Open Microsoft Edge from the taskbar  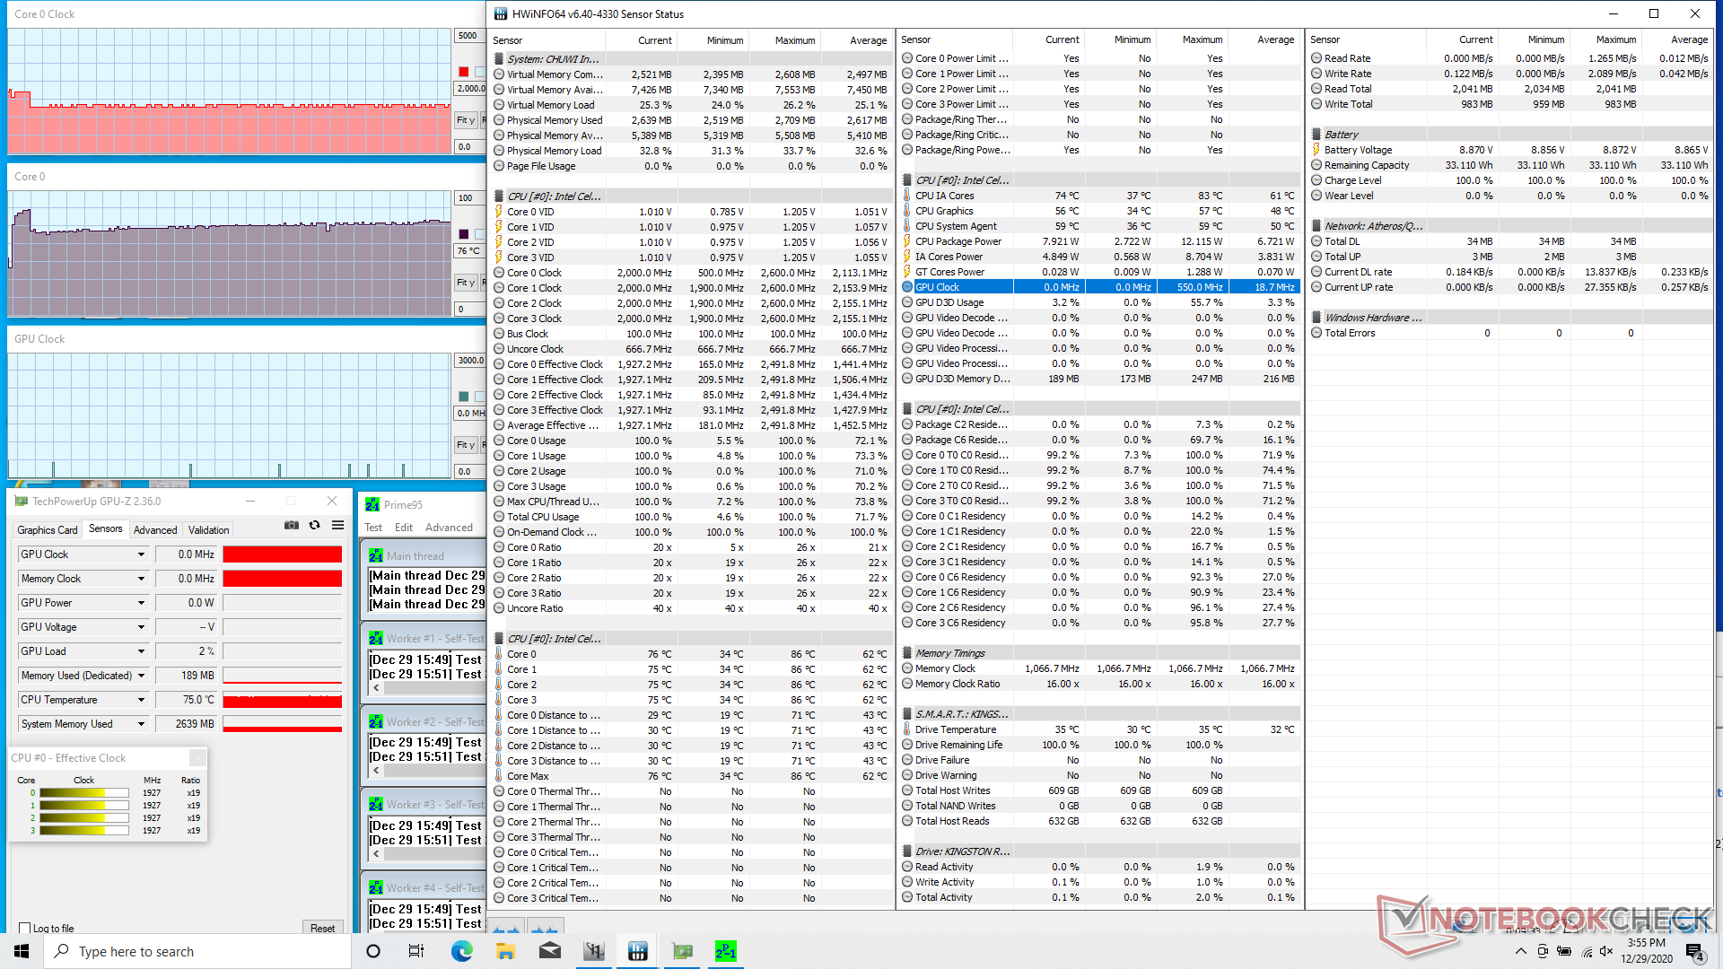click(461, 951)
